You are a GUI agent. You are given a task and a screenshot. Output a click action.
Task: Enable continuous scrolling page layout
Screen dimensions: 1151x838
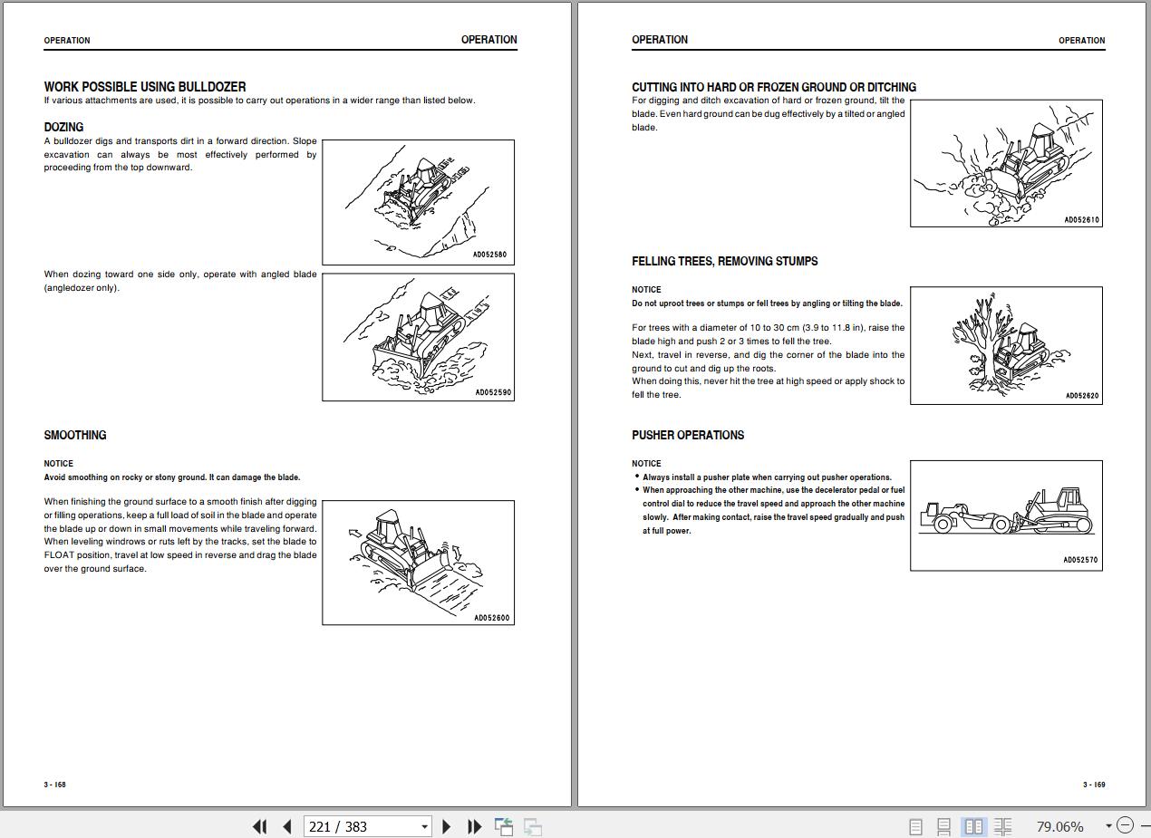point(943,826)
